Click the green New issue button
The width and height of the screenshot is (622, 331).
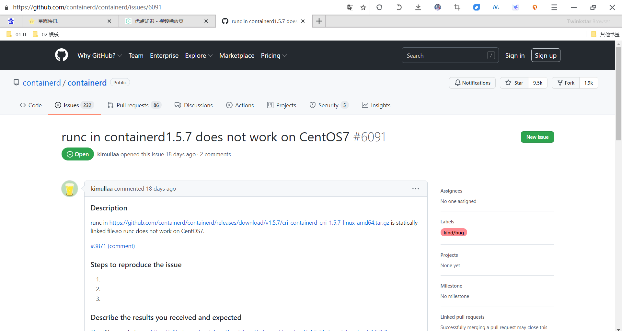537,137
